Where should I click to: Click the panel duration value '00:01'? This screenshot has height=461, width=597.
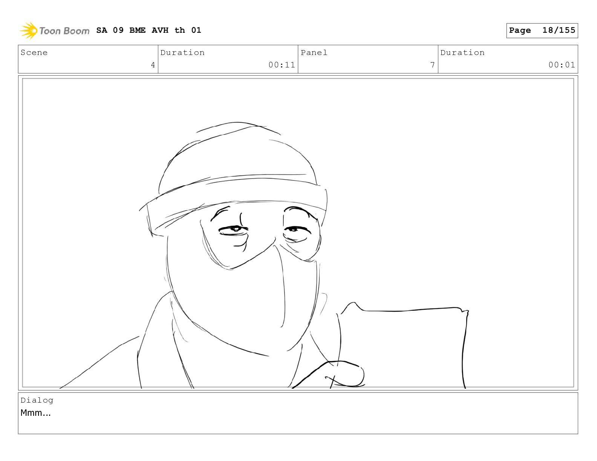[562, 65]
